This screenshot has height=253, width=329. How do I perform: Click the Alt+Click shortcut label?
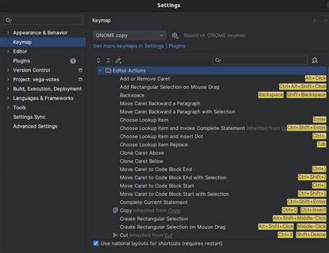(x=315, y=79)
